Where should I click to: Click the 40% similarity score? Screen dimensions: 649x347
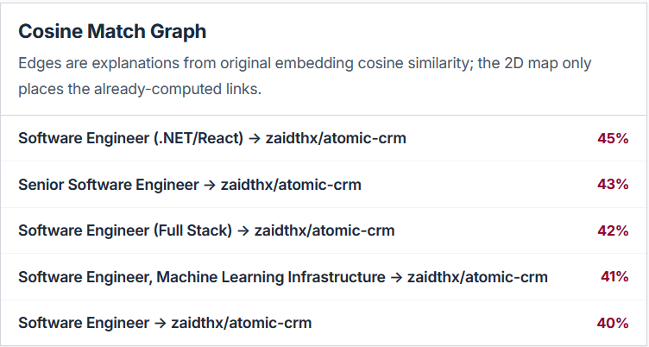[613, 323]
